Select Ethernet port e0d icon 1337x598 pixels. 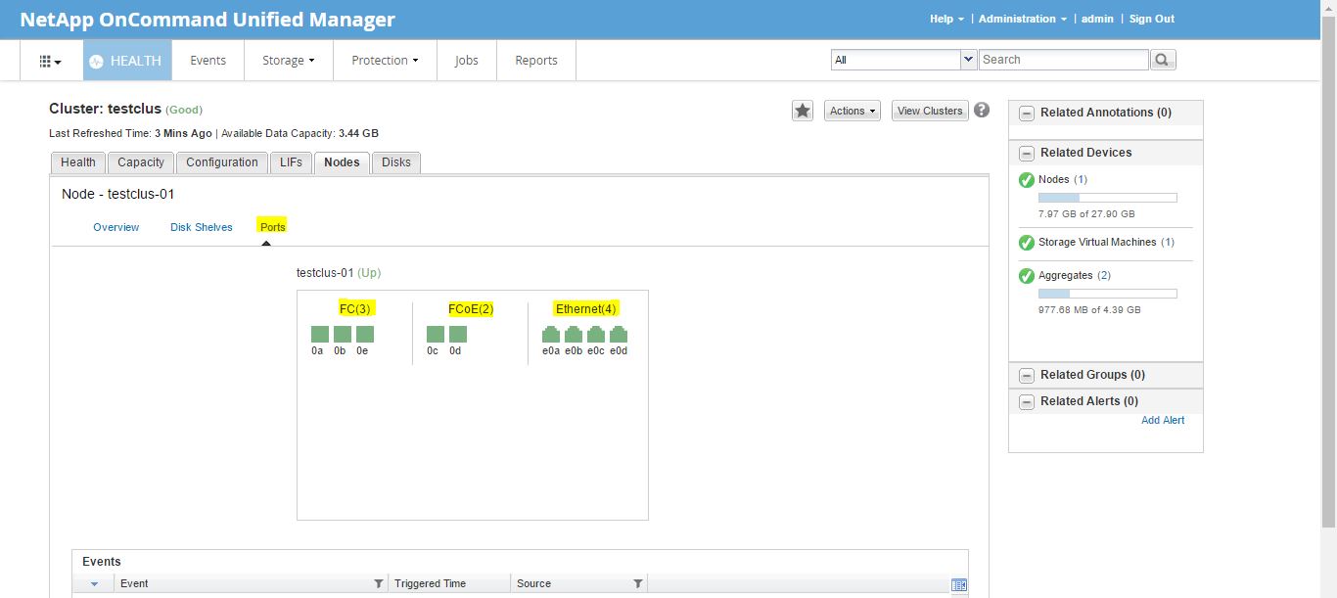coord(618,334)
